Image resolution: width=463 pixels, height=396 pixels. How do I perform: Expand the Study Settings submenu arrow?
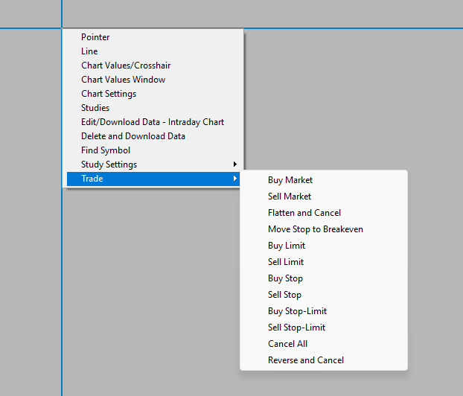click(x=235, y=165)
